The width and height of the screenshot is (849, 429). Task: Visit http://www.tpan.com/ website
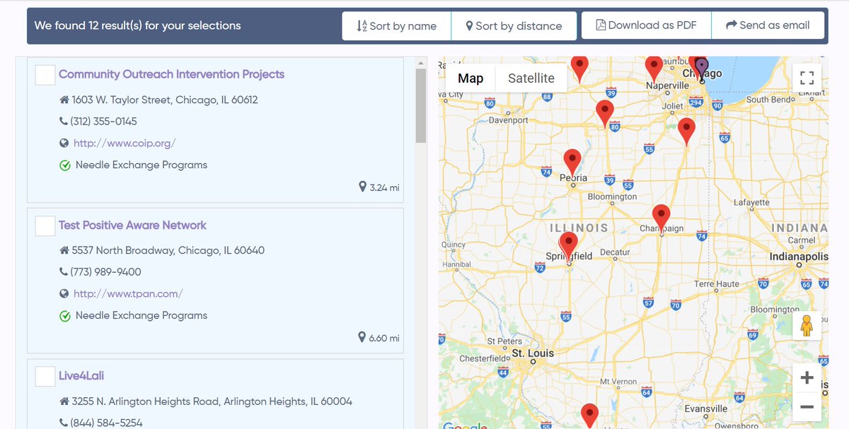128,293
